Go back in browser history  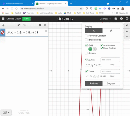click(3, 9)
